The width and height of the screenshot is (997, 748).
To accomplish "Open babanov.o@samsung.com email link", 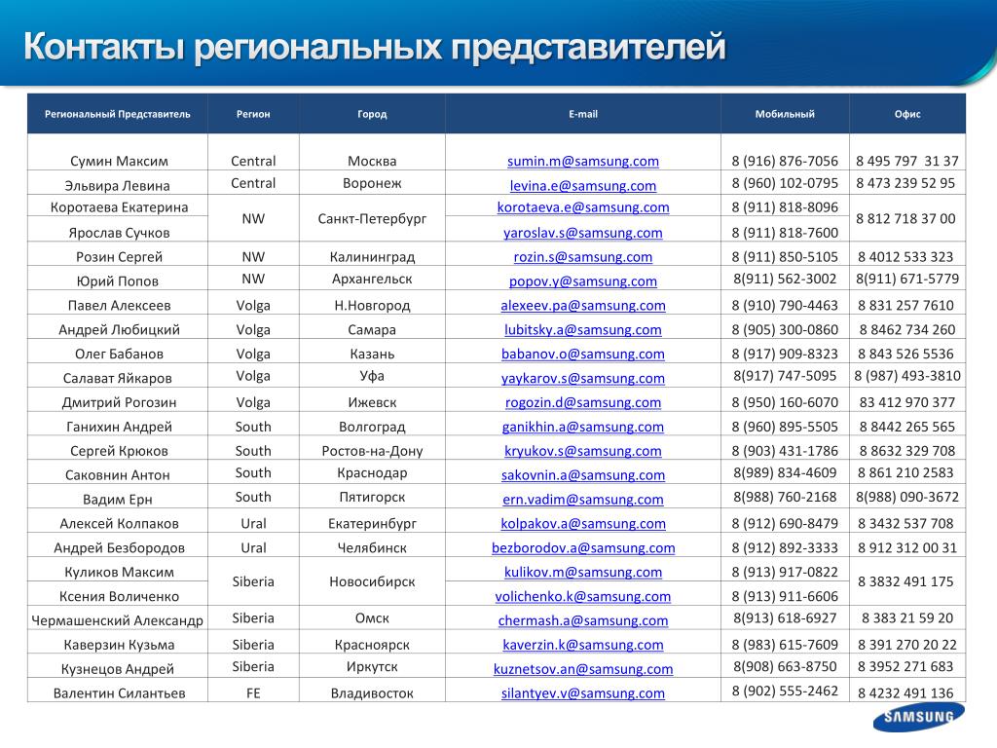I will coord(583,354).
